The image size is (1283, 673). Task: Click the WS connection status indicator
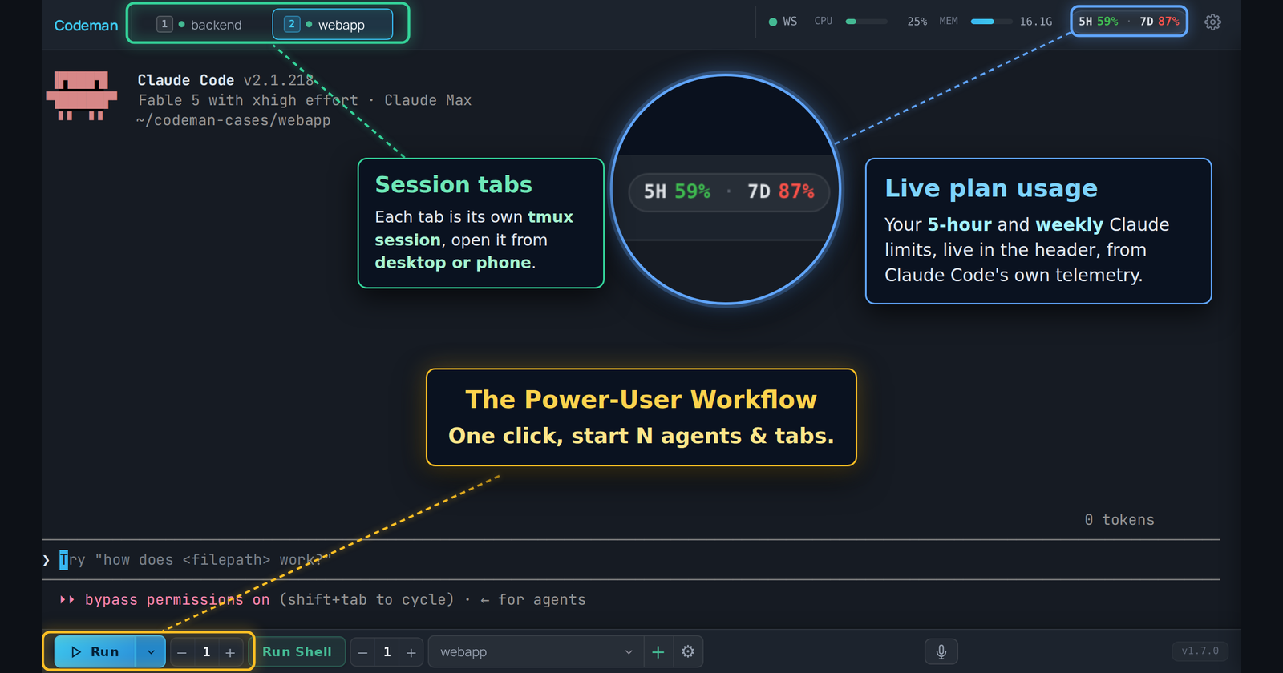click(783, 22)
